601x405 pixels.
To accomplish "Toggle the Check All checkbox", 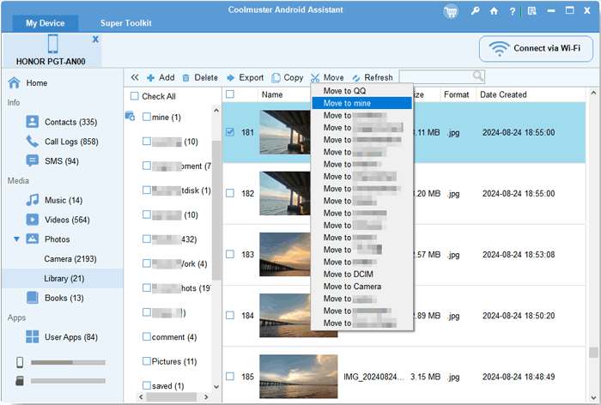I will [135, 97].
